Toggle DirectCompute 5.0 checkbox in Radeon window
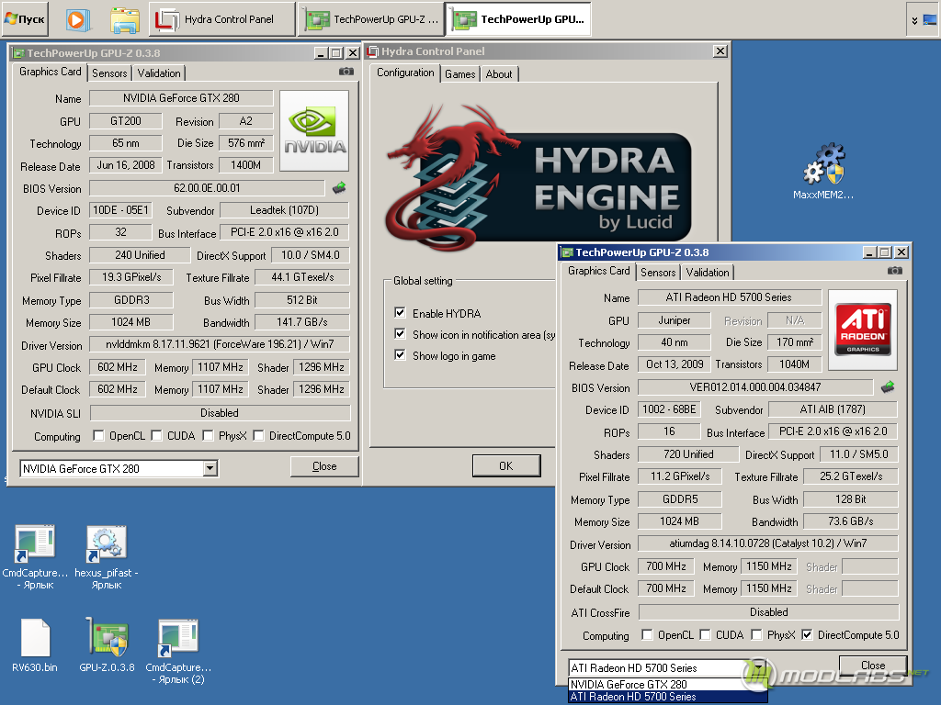941x705 pixels. coord(807,634)
